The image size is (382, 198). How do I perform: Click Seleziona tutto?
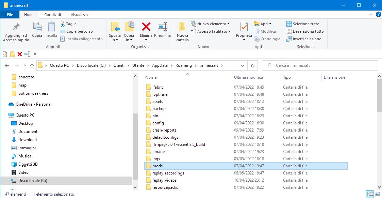pyautogui.click(x=303, y=24)
